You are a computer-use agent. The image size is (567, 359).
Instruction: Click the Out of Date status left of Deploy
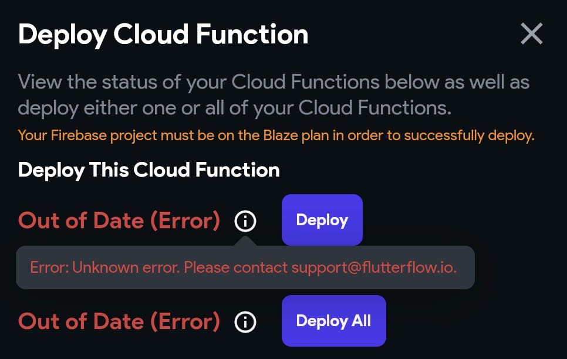pos(119,221)
